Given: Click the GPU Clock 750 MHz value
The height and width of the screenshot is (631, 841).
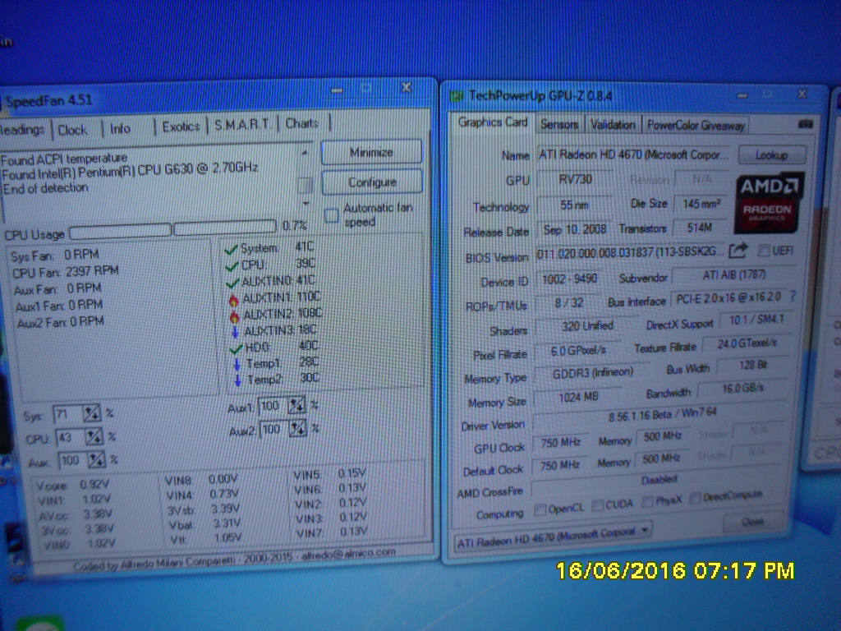Looking at the screenshot, I should pyautogui.click(x=560, y=443).
